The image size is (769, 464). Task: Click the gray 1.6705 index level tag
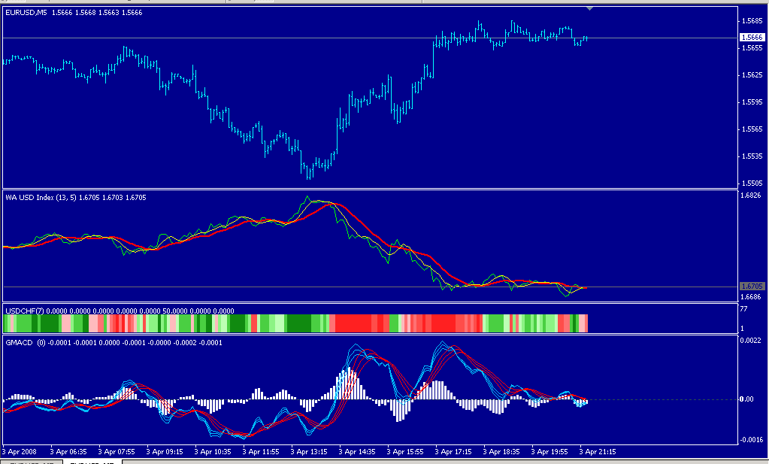(x=752, y=286)
